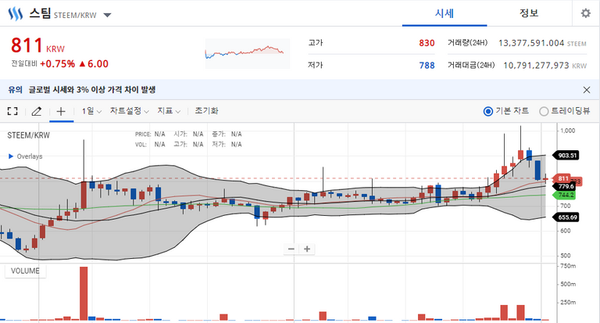Image resolution: width=600 pixels, height=323 pixels.
Task: Select the 기본 차트 radio button
Action: click(x=487, y=111)
